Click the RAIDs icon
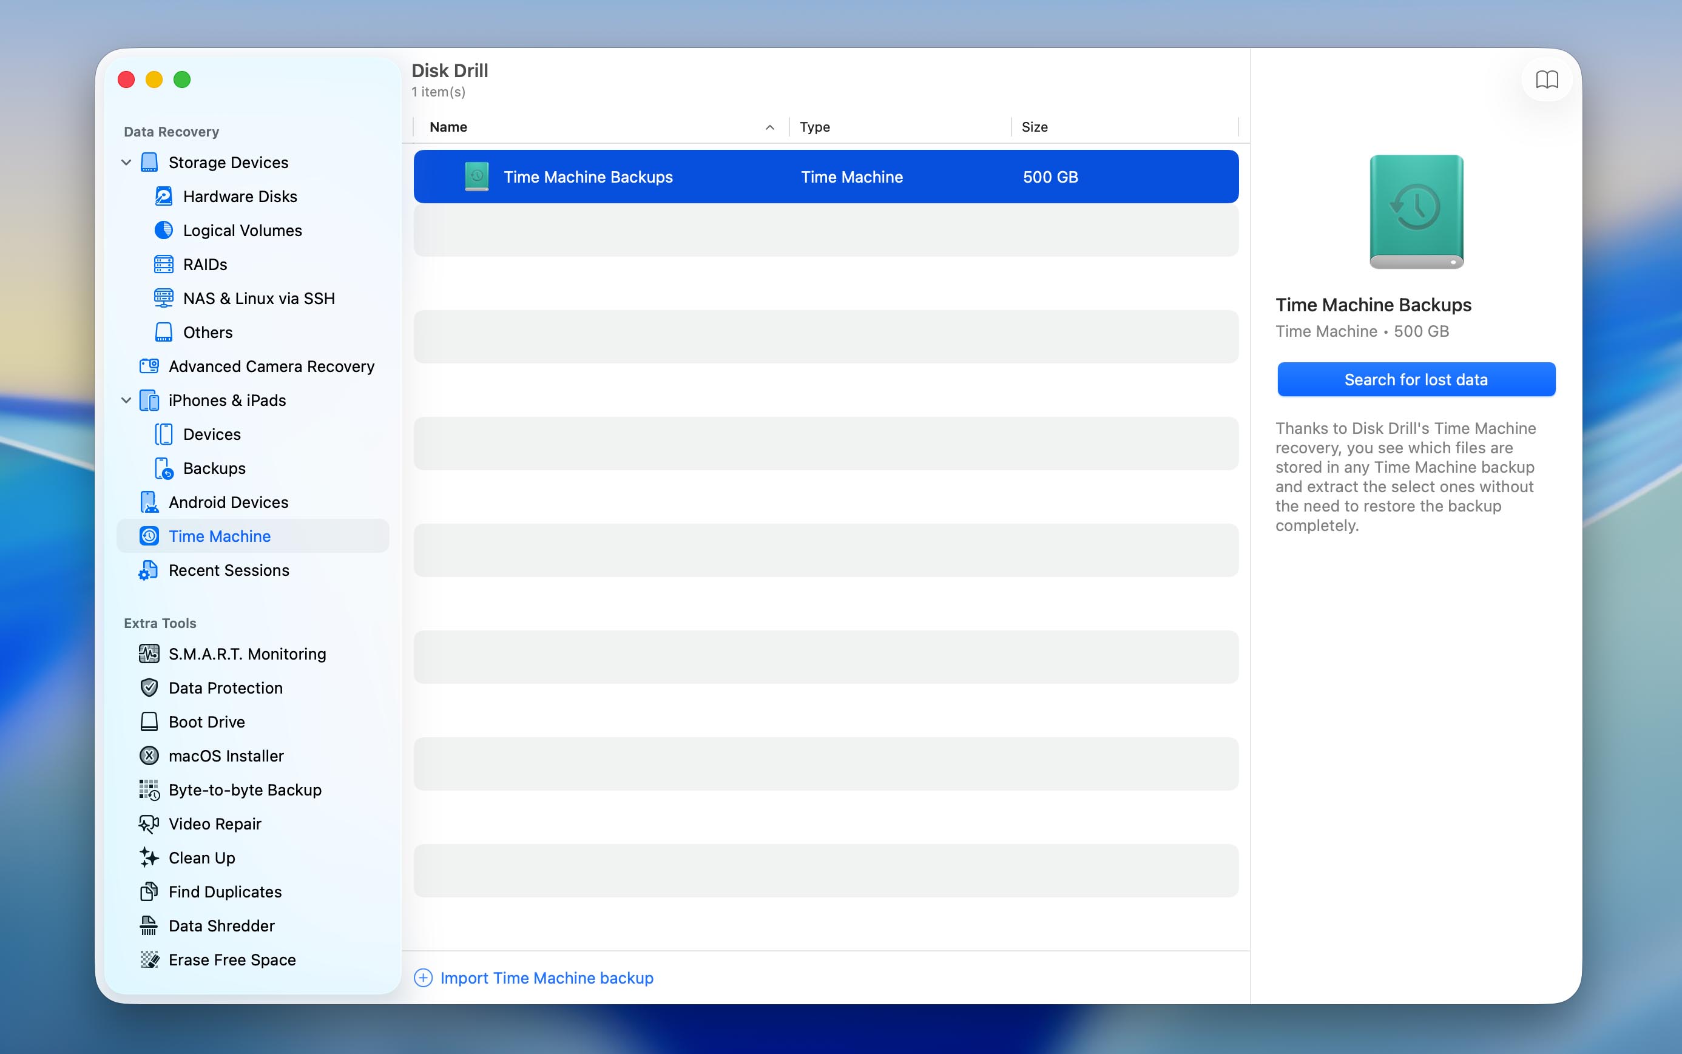 pos(164,264)
